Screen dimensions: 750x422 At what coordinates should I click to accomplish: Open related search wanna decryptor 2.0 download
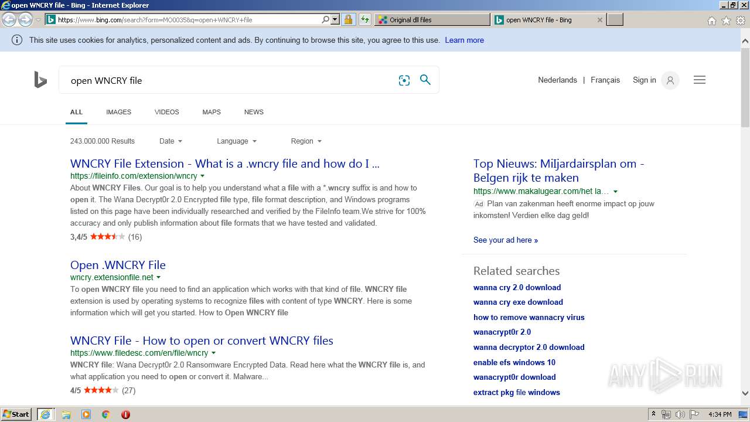point(529,347)
